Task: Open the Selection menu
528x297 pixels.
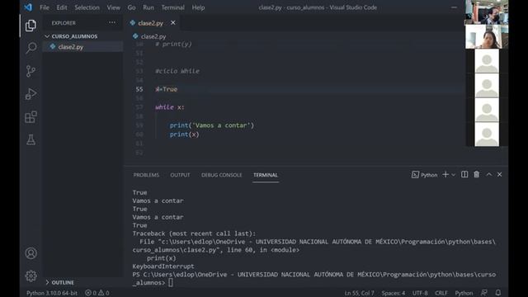Action: click(87, 7)
